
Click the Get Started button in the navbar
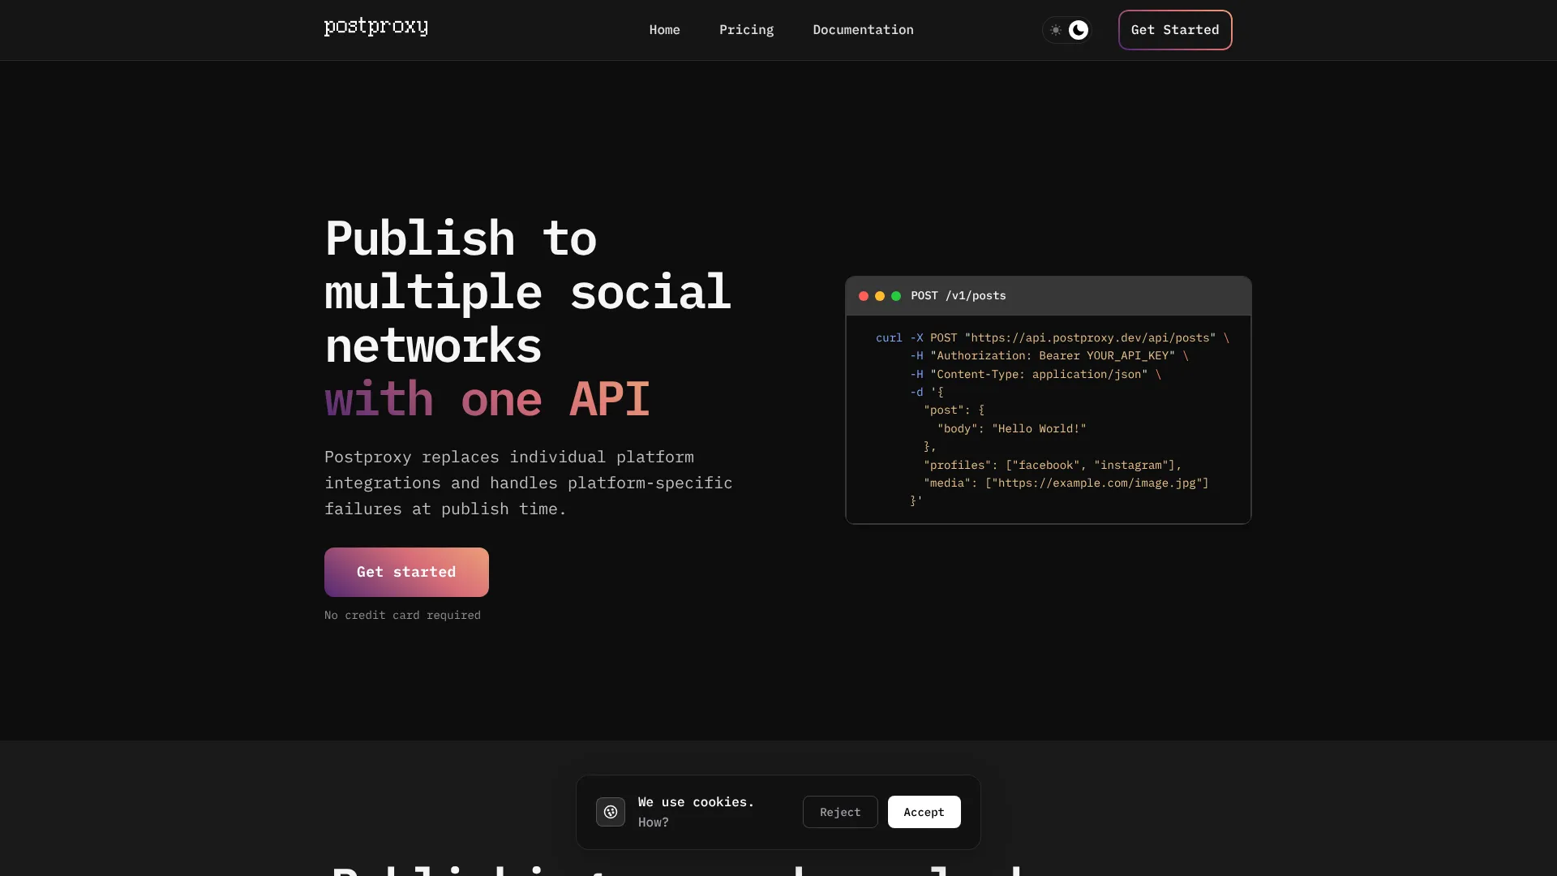(1174, 30)
